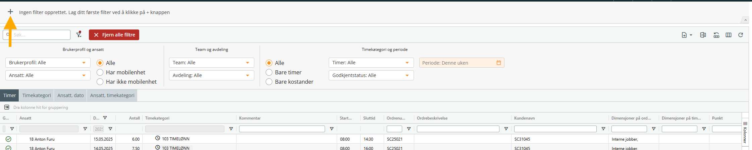This screenshot has height=150, width=752.
Task: Refresh the timer list
Action: coord(741,35)
